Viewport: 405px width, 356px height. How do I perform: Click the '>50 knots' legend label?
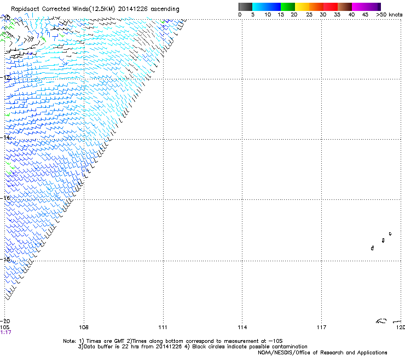pos(389,15)
